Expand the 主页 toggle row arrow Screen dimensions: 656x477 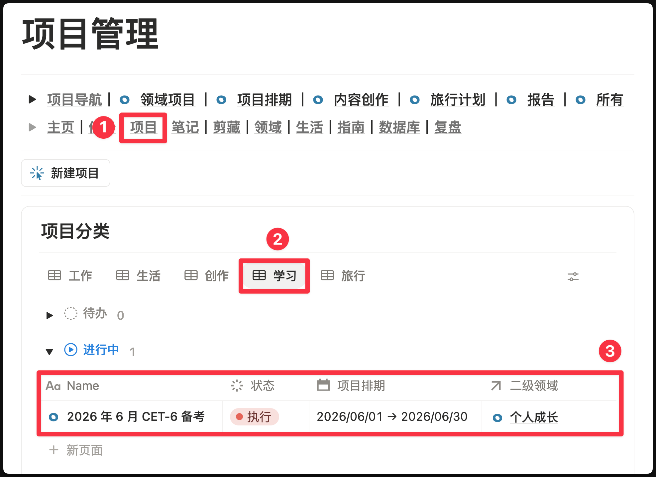point(32,127)
